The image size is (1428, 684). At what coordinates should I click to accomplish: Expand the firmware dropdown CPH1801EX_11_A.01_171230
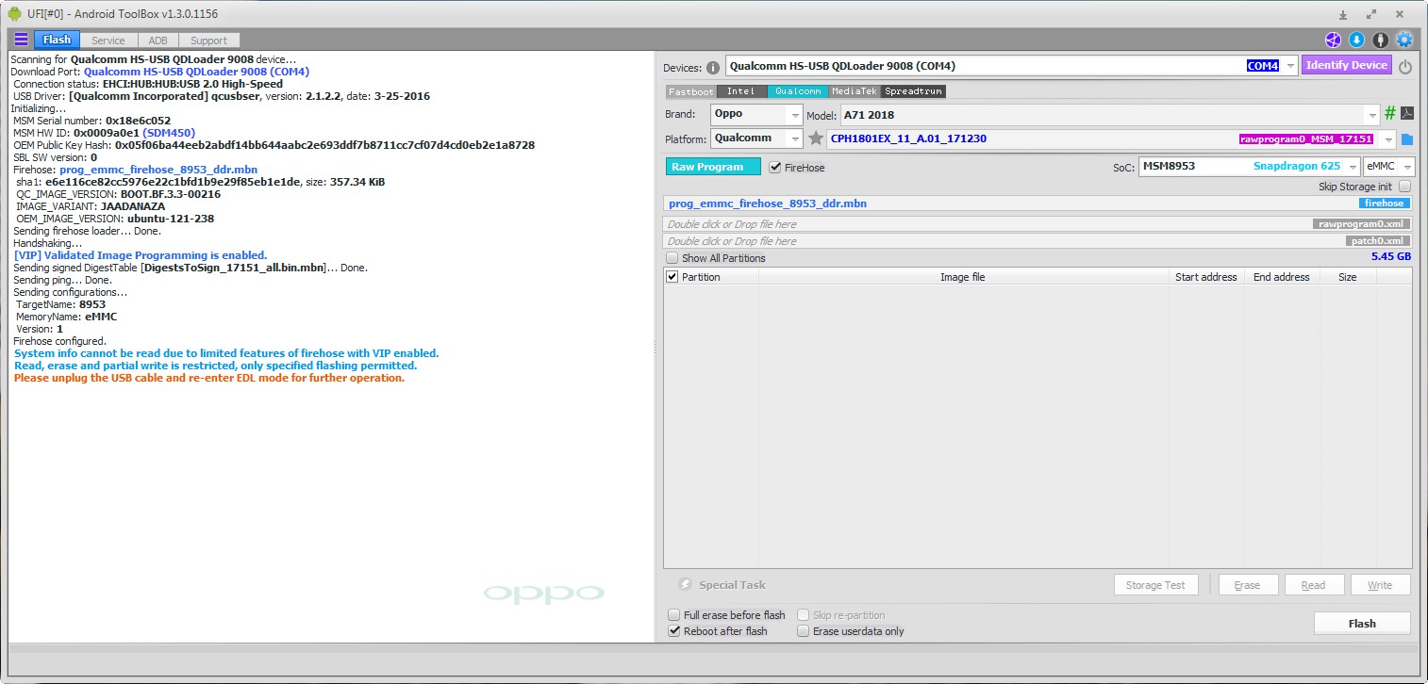click(1387, 139)
